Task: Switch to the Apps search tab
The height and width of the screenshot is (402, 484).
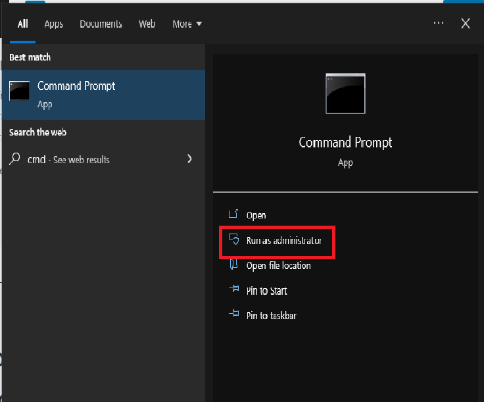Action: coord(54,24)
